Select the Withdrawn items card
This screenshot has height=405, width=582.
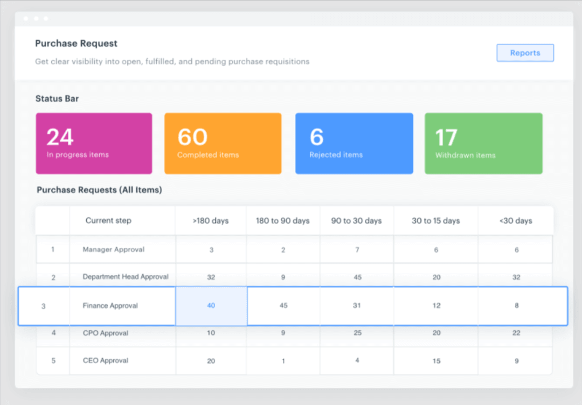483,143
